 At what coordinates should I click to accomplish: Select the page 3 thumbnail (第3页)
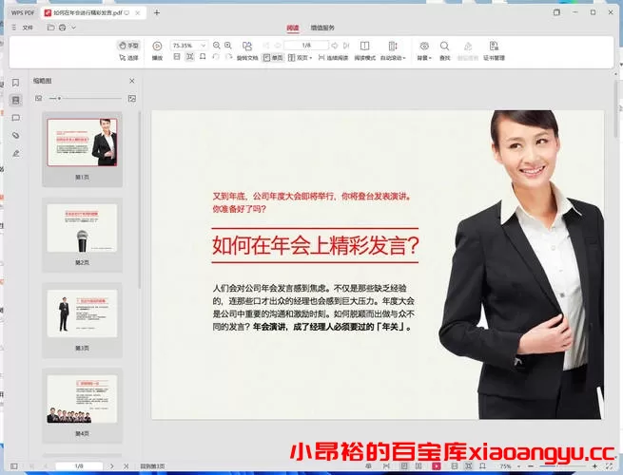pyautogui.click(x=82, y=320)
